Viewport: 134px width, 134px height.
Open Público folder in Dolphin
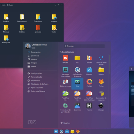tap(22, 29)
